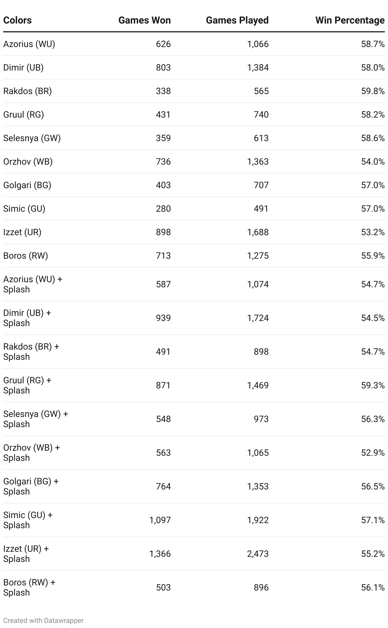Screen dimensions: 388x628
Task: Click the Simic (GU) row label
Action: 24,208
